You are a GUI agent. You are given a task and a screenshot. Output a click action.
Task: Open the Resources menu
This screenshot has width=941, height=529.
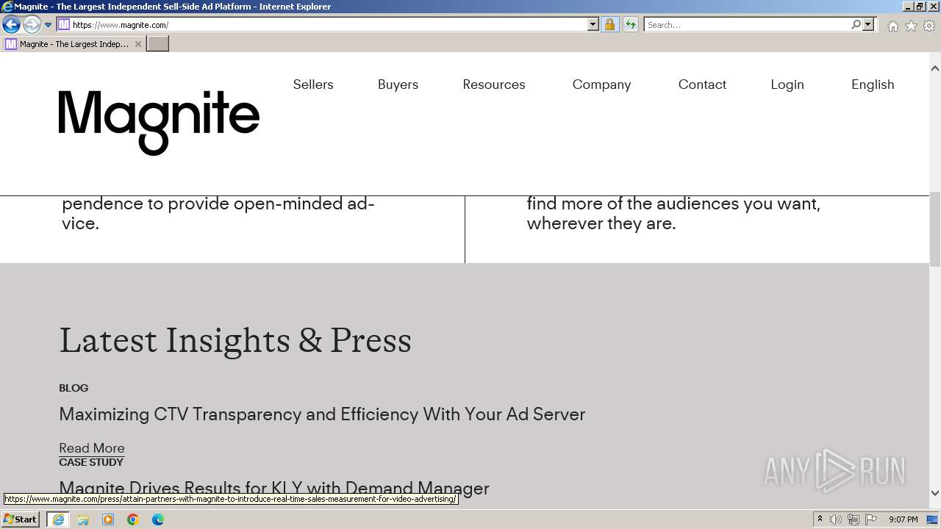[x=494, y=84]
